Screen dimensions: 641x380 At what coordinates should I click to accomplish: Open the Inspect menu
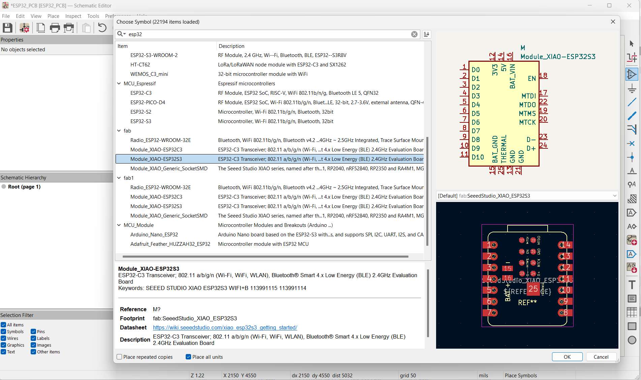click(x=73, y=16)
